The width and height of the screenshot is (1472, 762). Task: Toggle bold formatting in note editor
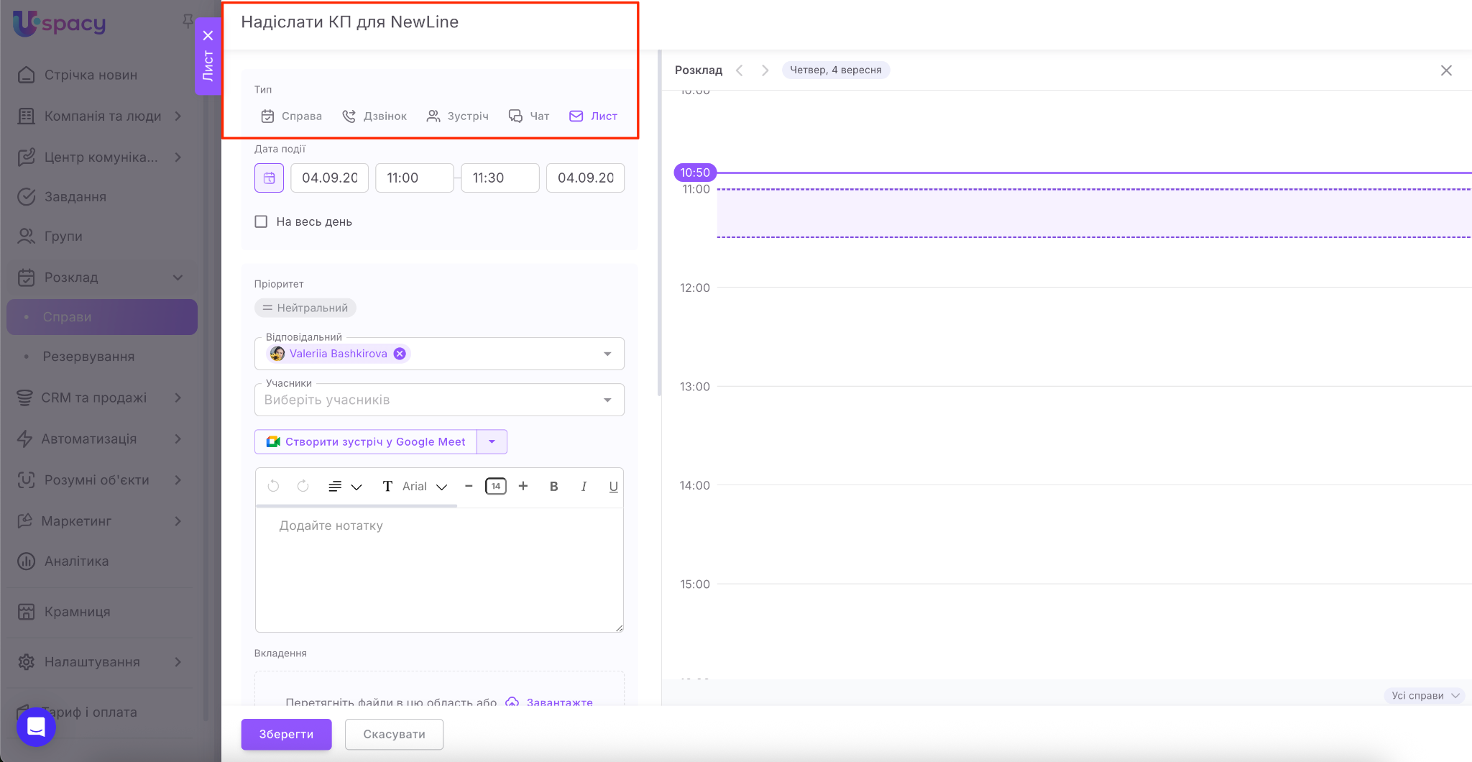553,486
